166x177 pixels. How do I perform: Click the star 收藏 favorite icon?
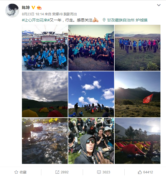[x=16, y=172]
